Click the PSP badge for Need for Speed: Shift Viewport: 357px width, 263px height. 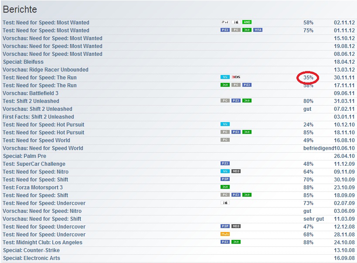click(x=225, y=179)
